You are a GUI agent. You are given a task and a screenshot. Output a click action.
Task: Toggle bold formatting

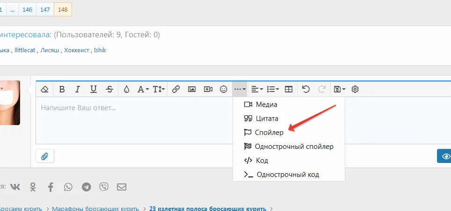tap(62, 89)
